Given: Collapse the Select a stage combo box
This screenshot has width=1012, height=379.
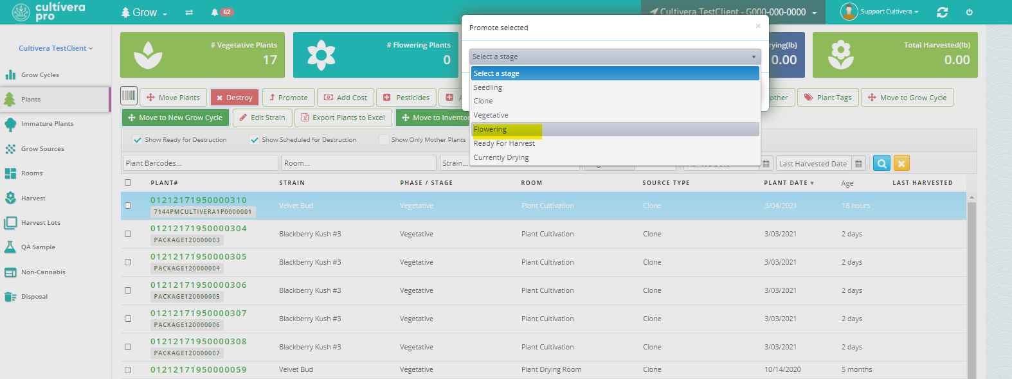Looking at the screenshot, I should click(615, 57).
